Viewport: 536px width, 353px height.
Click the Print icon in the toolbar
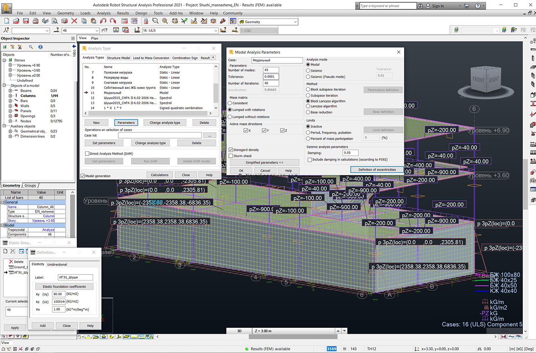[35, 21]
